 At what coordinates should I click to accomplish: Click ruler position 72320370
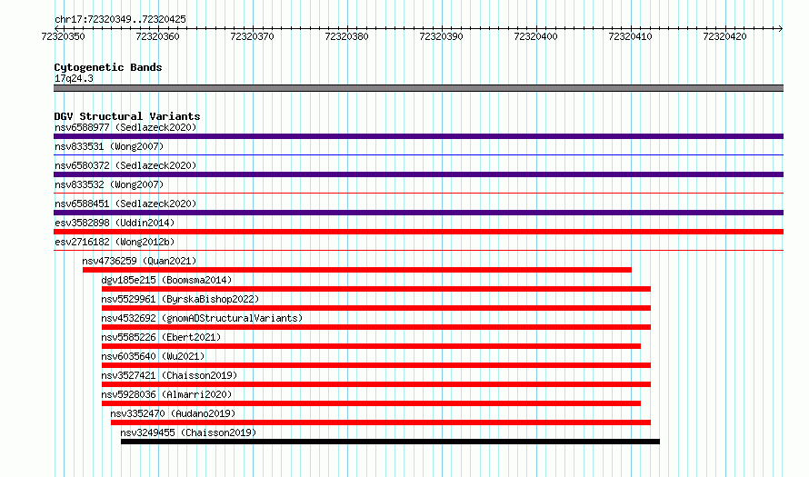coord(253,36)
